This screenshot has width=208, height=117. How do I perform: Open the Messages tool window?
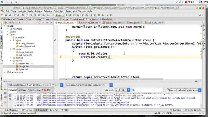coord(11,110)
